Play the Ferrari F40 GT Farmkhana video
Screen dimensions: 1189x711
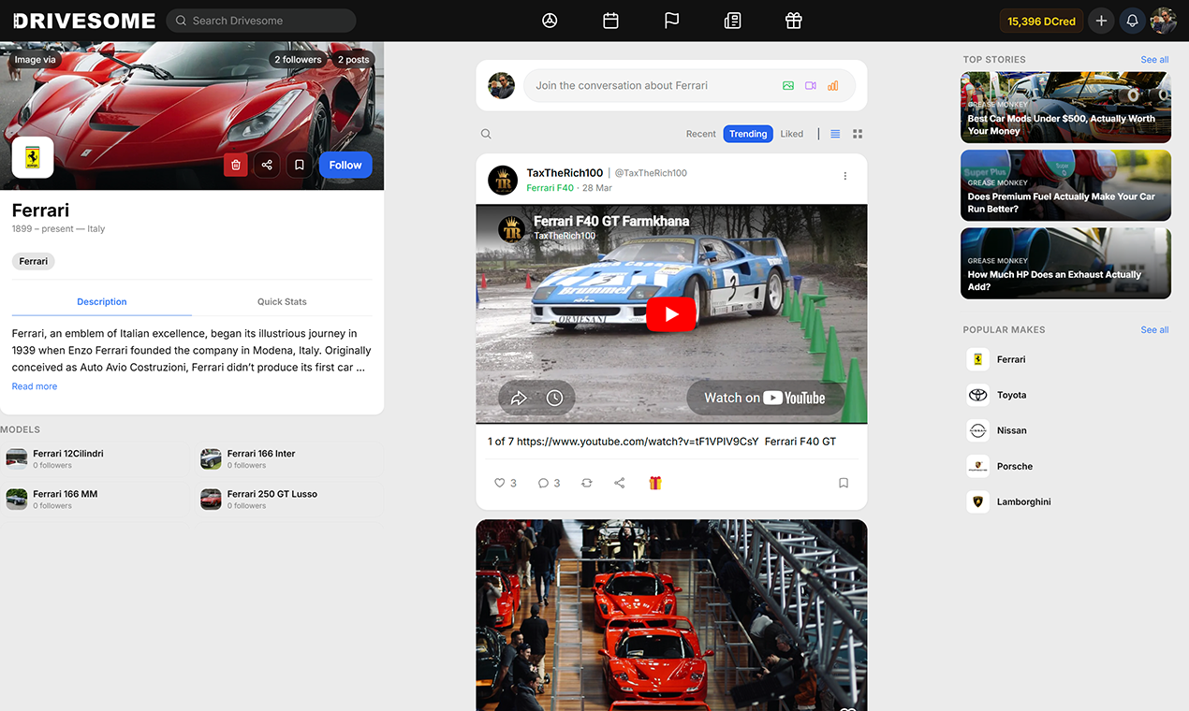tap(671, 314)
